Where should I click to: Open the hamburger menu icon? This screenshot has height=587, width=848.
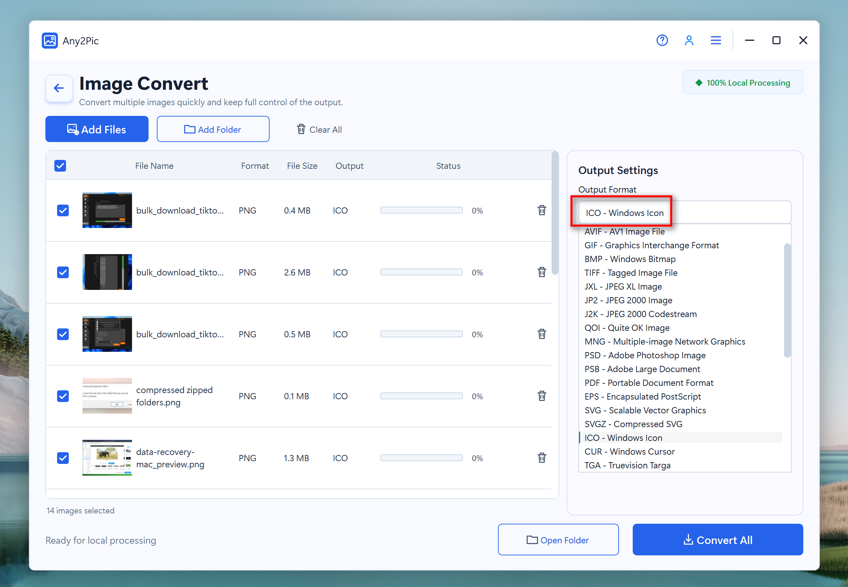point(716,40)
